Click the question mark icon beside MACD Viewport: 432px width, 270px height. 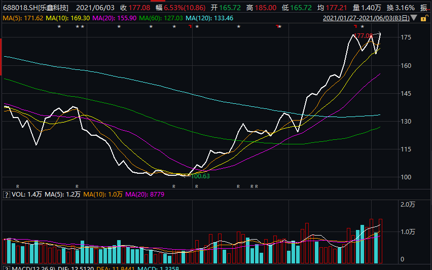click(x=6, y=268)
